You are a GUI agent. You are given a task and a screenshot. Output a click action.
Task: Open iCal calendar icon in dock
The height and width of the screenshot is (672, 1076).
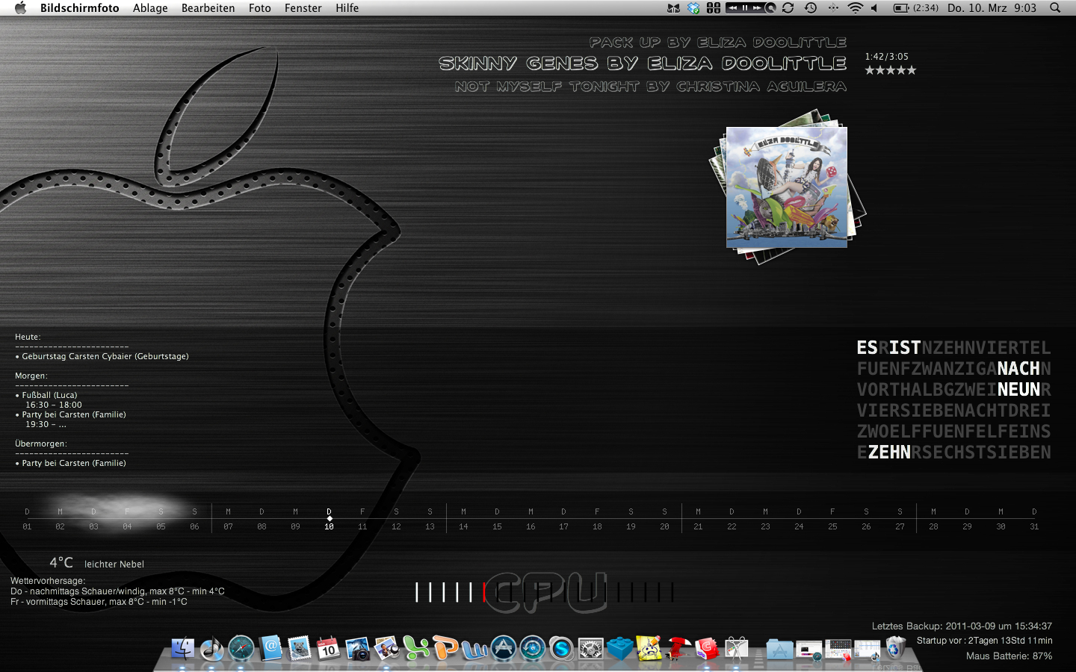tap(328, 648)
